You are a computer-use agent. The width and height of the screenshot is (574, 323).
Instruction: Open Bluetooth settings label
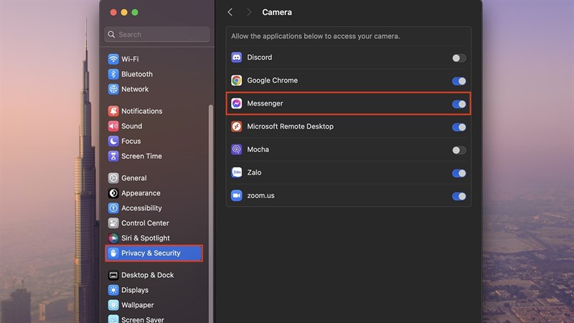point(137,74)
